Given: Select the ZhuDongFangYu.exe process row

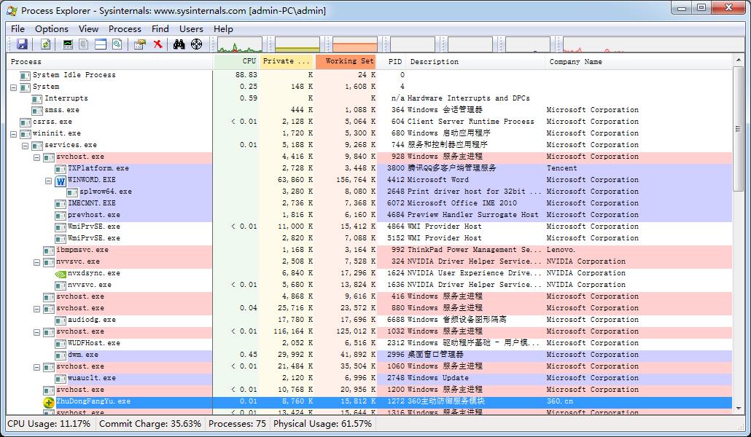Looking at the screenshot, I should [93, 401].
